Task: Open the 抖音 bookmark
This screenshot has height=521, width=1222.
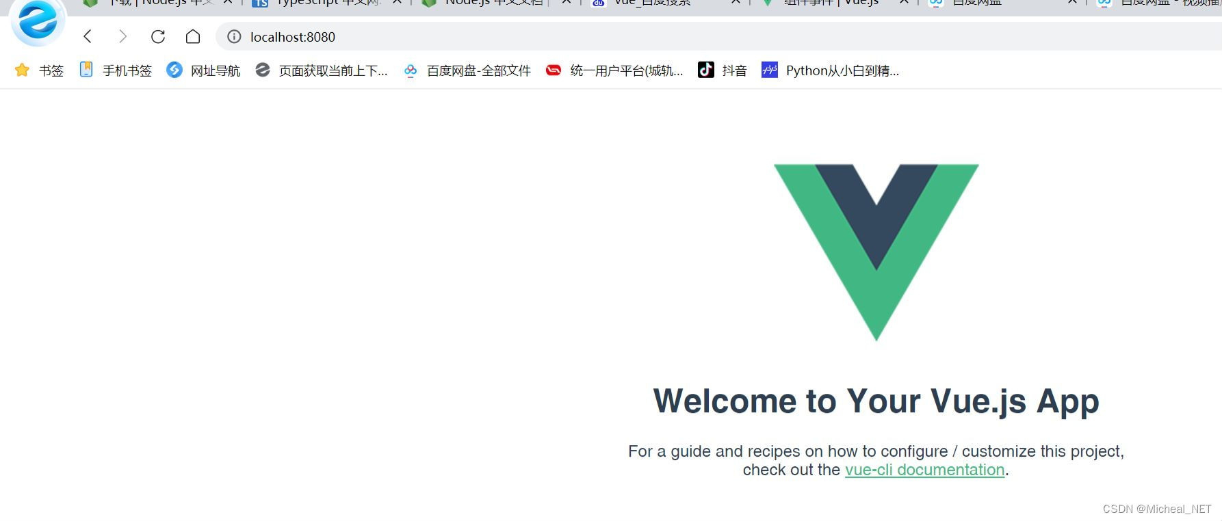Action: tap(722, 70)
